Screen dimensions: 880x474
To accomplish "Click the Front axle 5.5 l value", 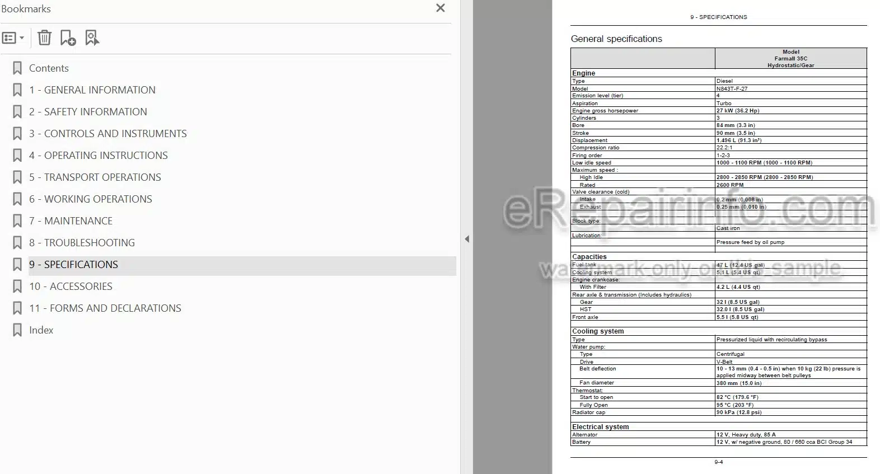I will tap(737, 317).
